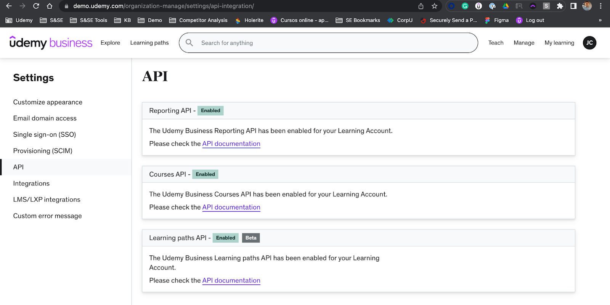The image size is (610, 305).
Task: Open My learning in the header
Action: (x=559, y=43)
